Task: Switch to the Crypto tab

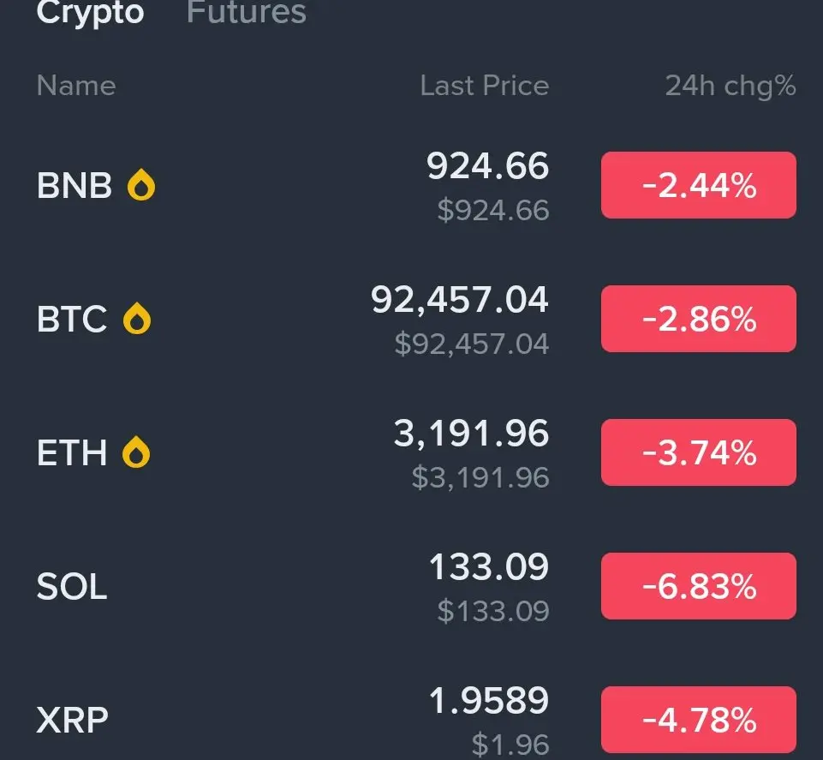Action: coord(90,13)
